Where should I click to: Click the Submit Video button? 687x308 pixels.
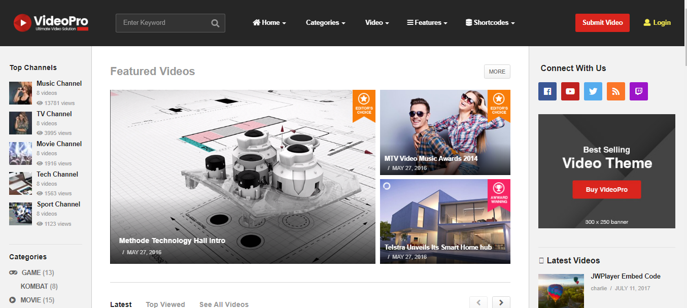point(602,23)
